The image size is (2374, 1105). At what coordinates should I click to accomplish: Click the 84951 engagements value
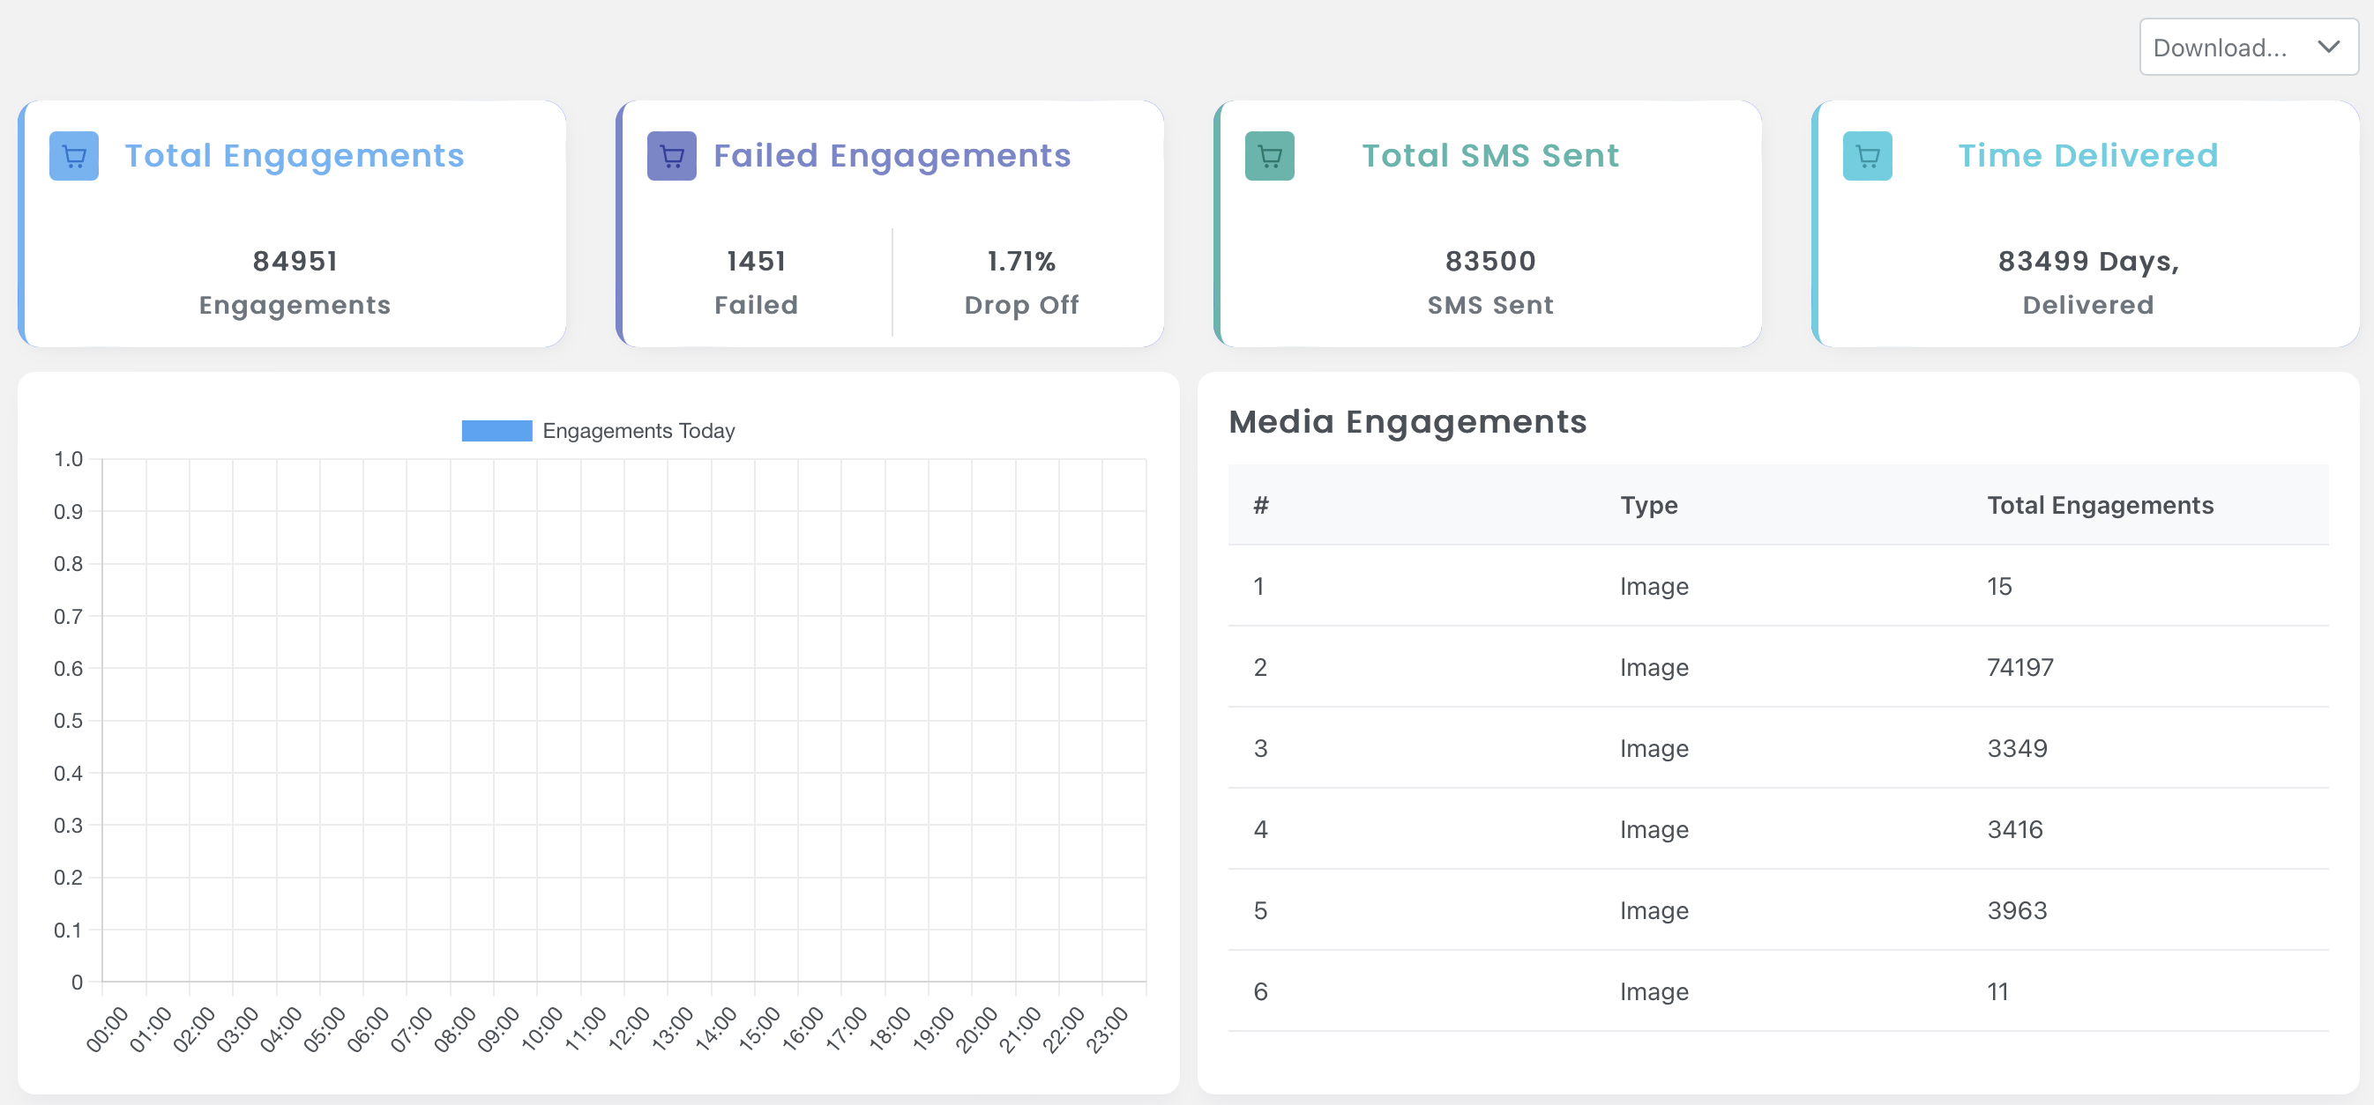295,262
